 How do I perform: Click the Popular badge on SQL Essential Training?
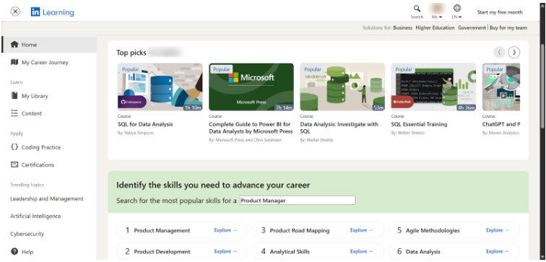coord(404,69)
